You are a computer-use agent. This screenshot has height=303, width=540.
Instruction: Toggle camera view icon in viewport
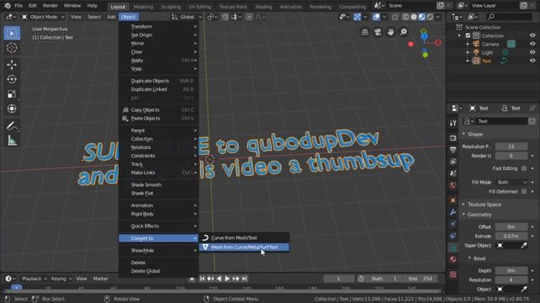click(377, 32)
